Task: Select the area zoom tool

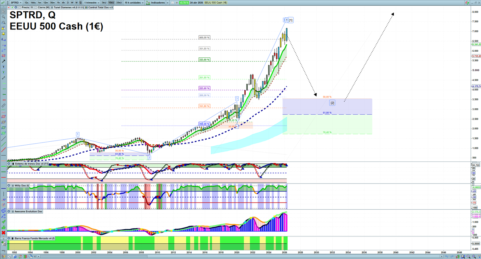Action: point(3,23)
